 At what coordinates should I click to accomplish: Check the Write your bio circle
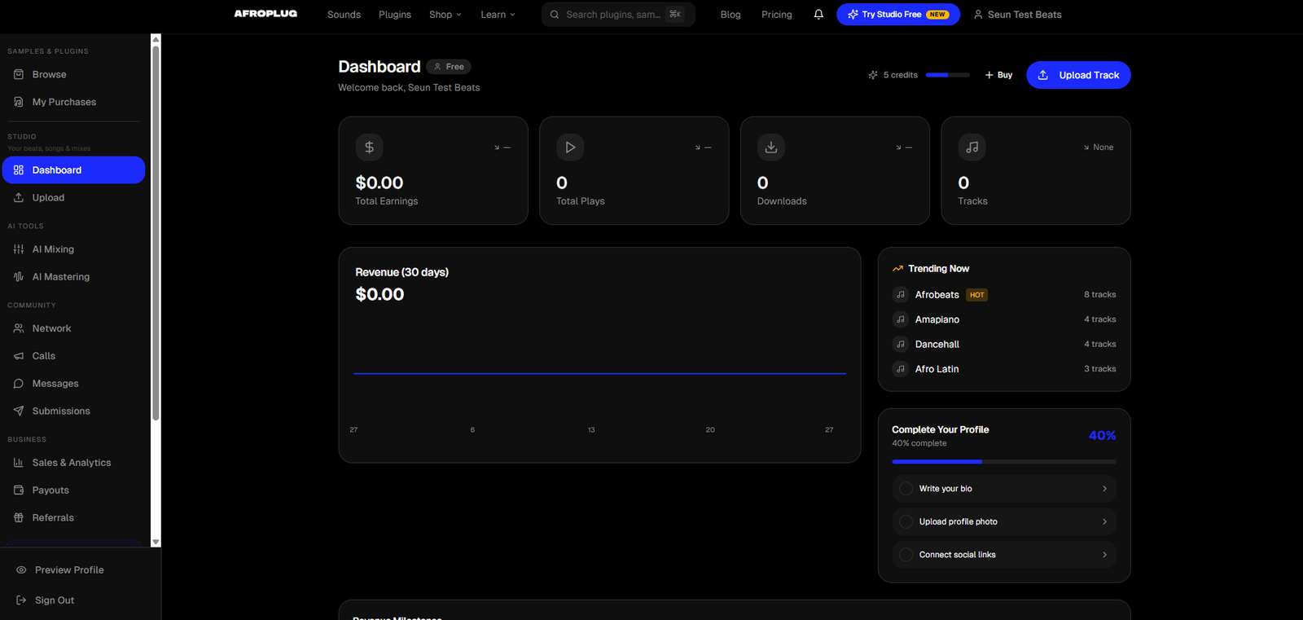[906, 489]
